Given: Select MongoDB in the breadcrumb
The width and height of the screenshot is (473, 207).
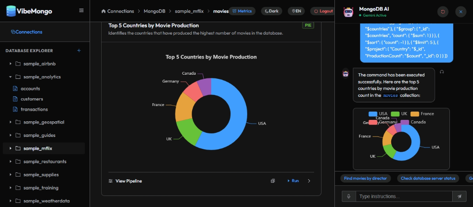Looking at the screenshot, I should point(154,11).
